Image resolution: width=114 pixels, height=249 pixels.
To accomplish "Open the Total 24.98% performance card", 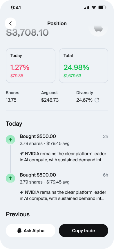I will 84,65.
